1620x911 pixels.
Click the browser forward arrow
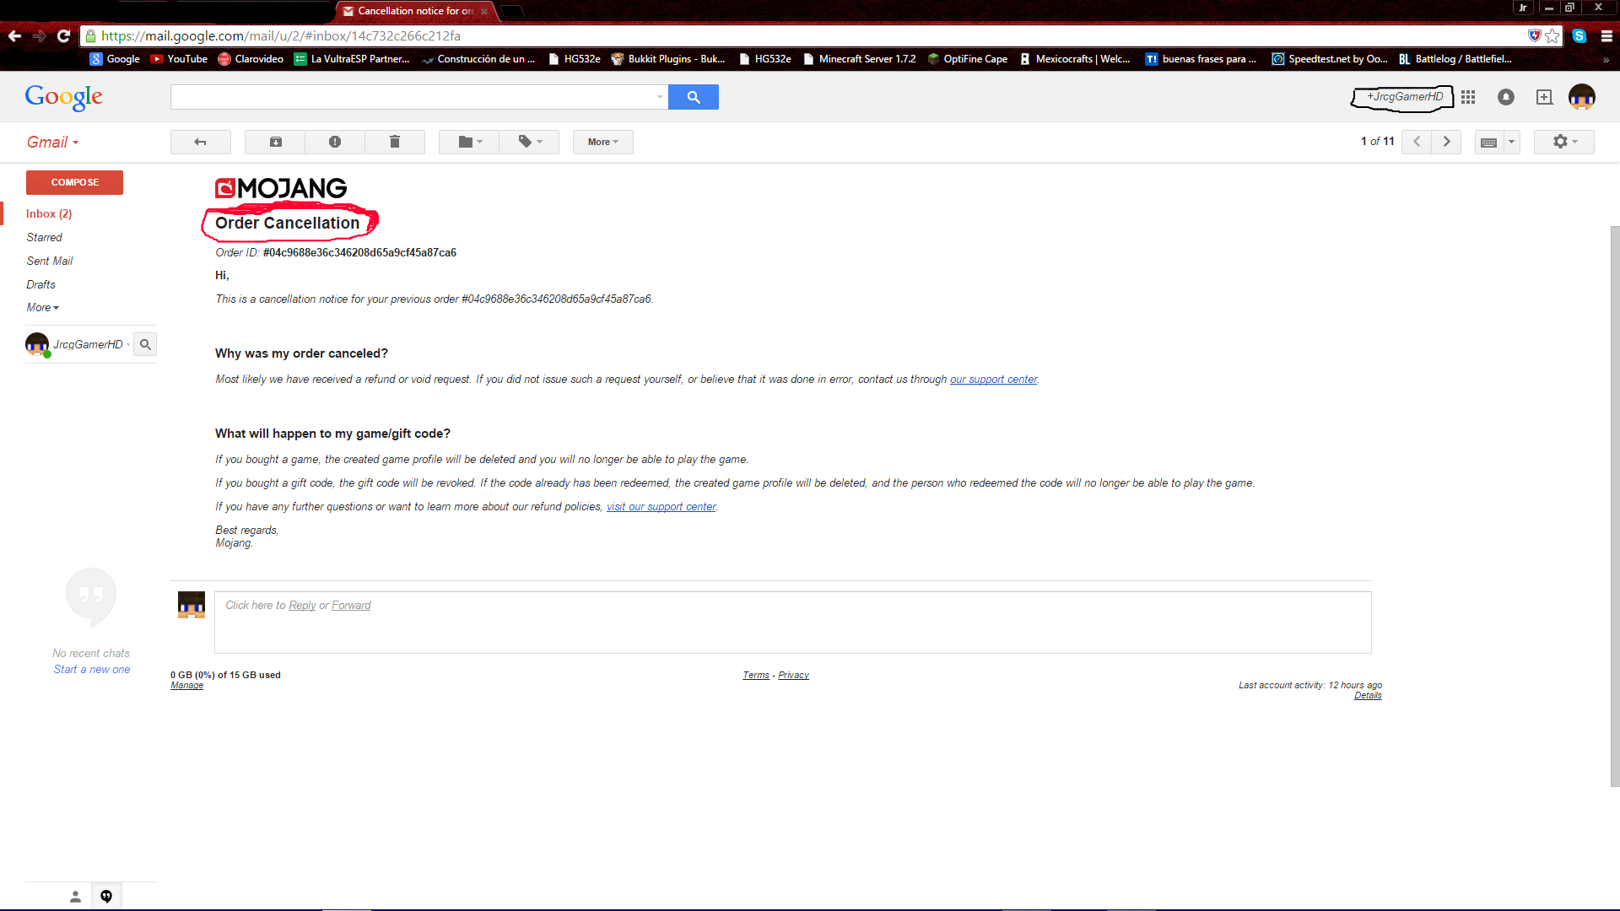[x=39, y=36]
